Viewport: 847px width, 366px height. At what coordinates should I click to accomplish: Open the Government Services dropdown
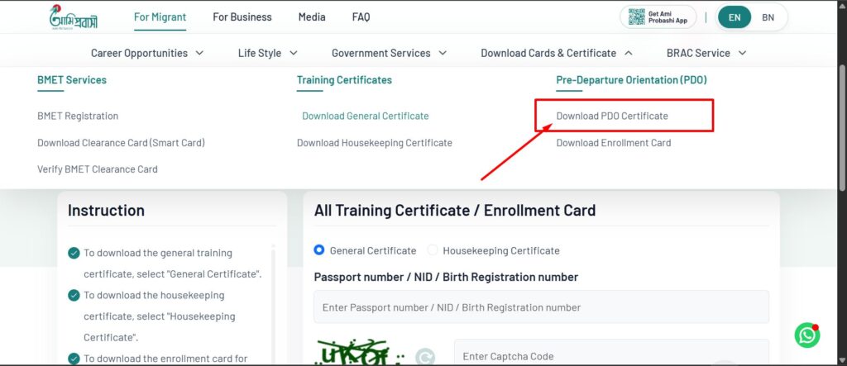pos(389,53)
